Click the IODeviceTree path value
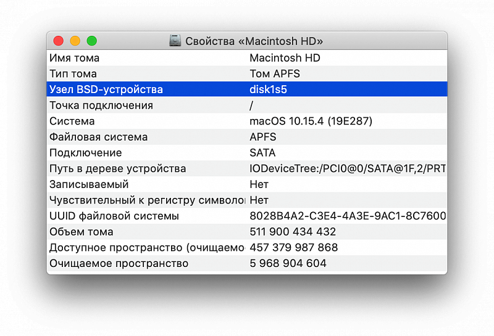494x336 pixels. pyautogui.click(x=347, y=169)
